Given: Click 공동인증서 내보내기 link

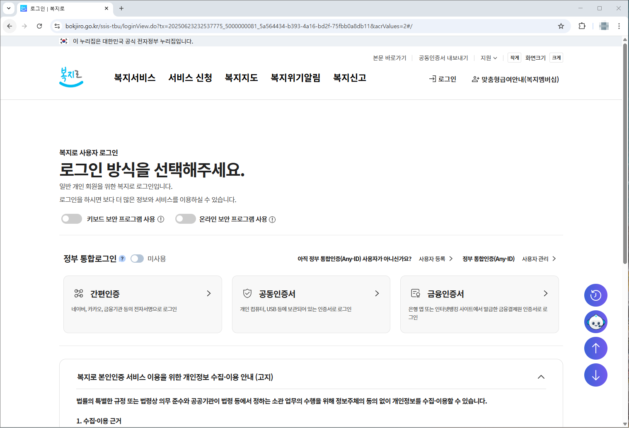Looking at the screenshot, I should pyautogui.click(x=443, y=58).
